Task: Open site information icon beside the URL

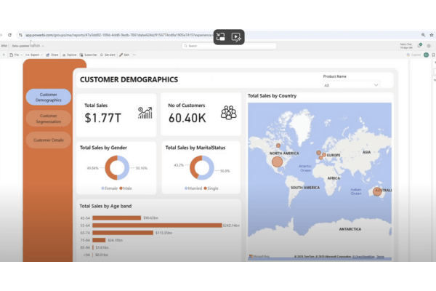Action: click(20, 35)
